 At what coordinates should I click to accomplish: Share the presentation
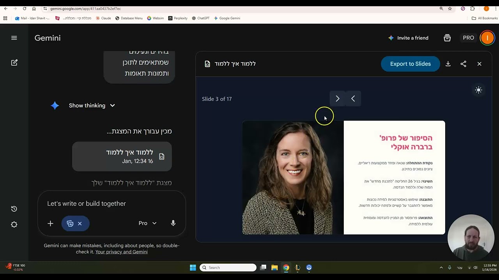464,64
